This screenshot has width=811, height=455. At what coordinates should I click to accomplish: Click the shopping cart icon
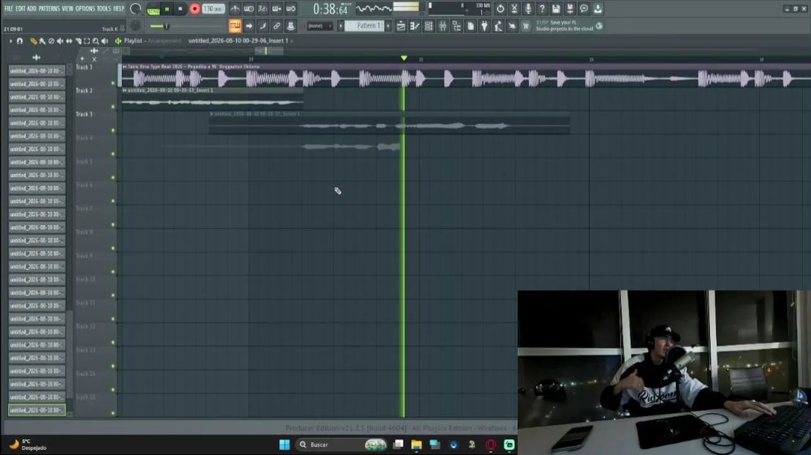tap(526, 26)
